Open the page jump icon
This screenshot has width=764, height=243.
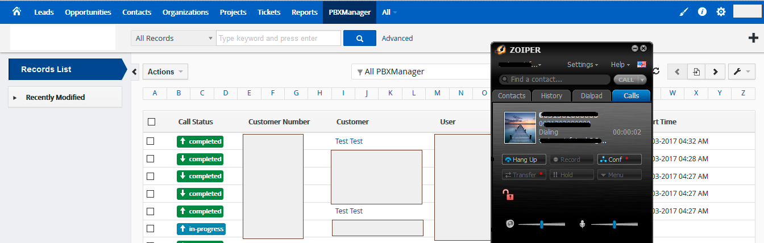[x=696, y=72]
